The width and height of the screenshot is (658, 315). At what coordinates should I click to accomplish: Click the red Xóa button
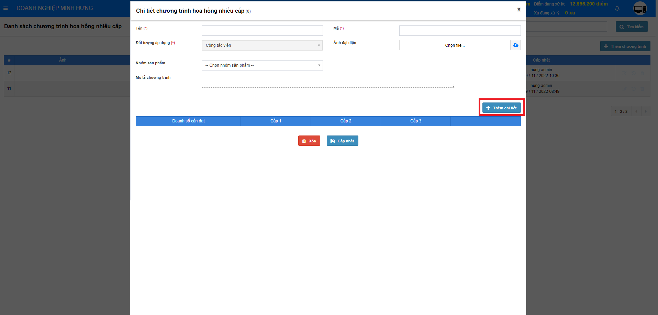[x=309, y=141]
